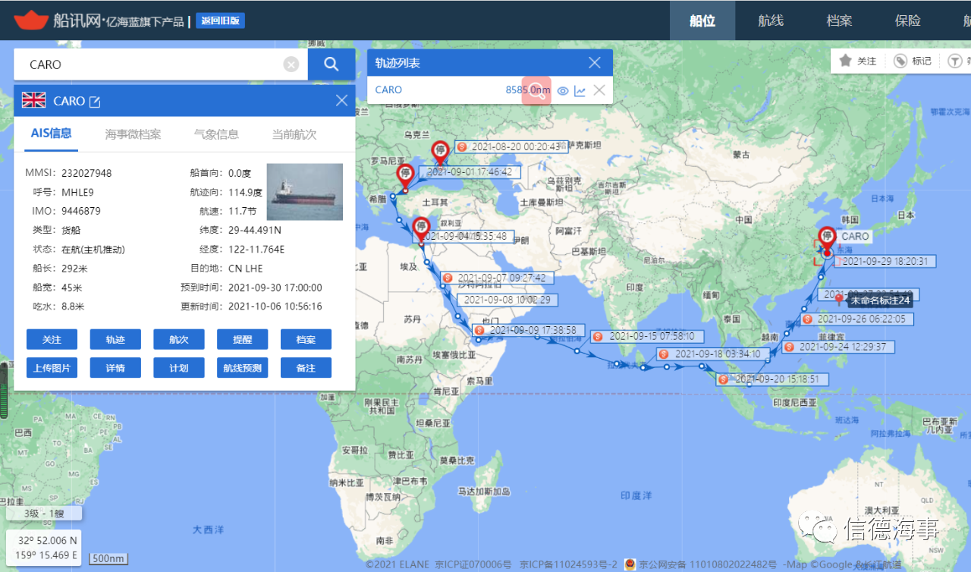
Task: Click orange S icon at 2021-09-07 09:27:42
Action: pyautogui.click(x=447, y=278)
